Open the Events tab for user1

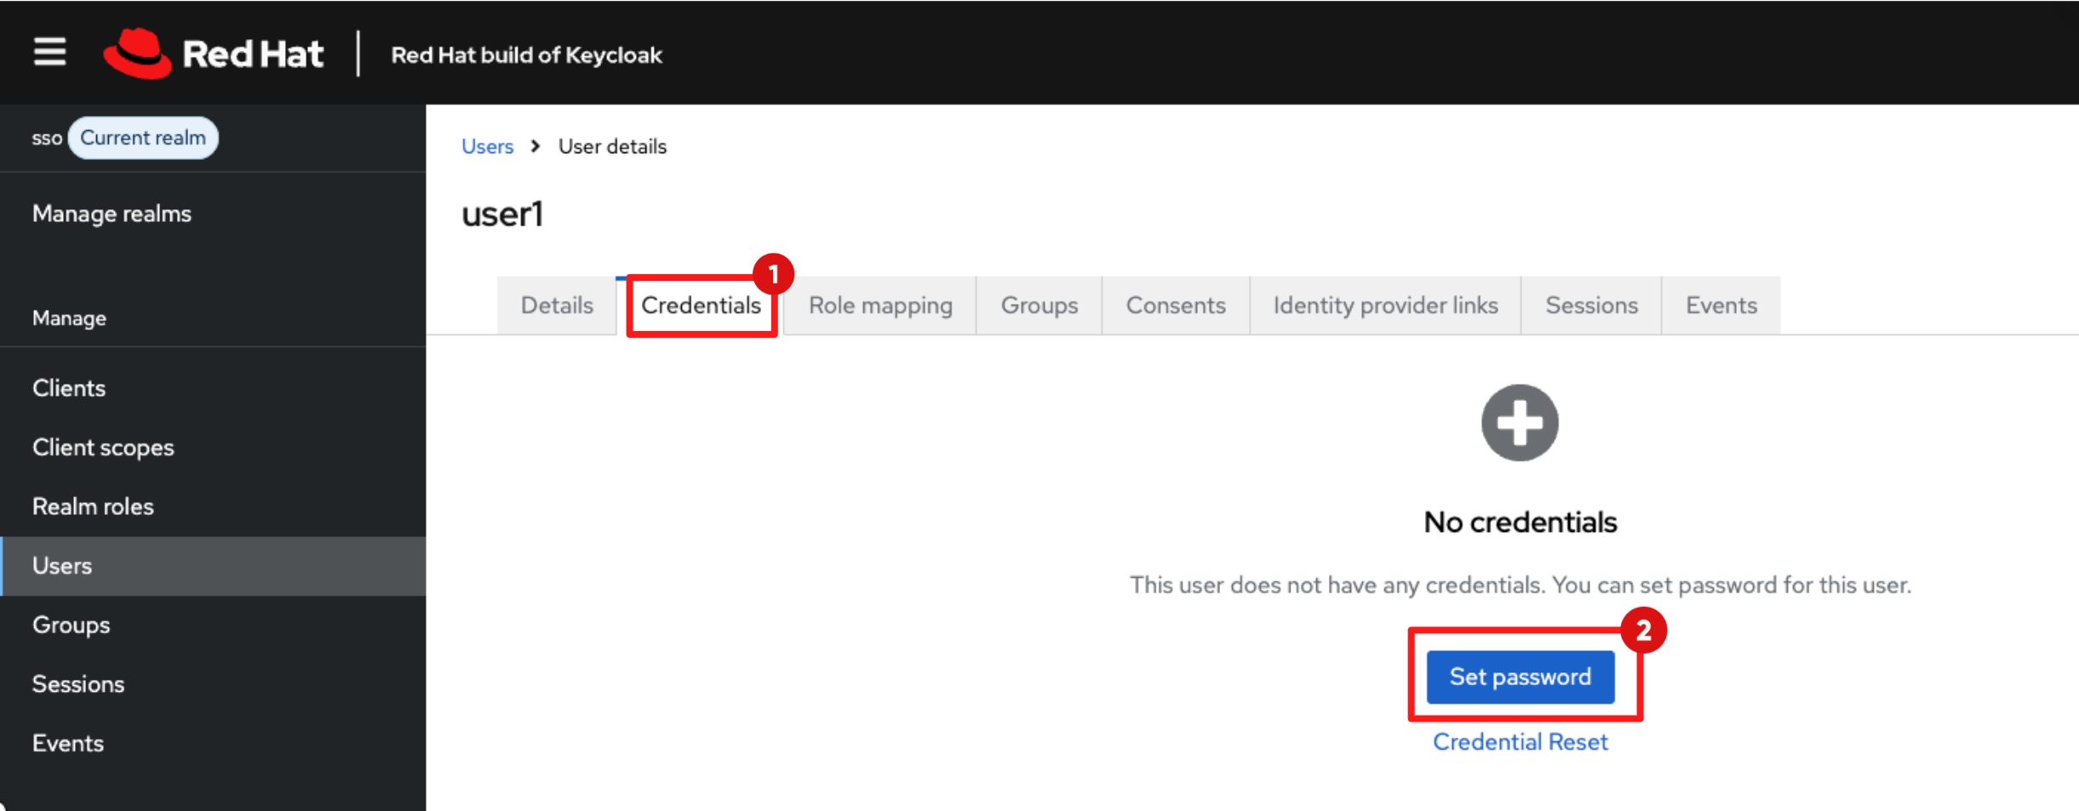click(1721, 305)
